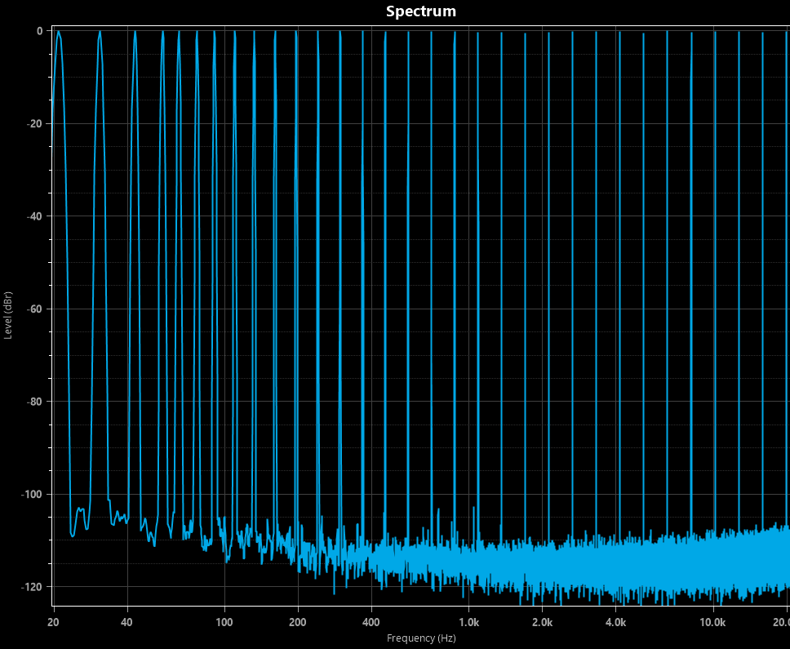Click the 20 Hz frequency tick label

pos(53,622)
